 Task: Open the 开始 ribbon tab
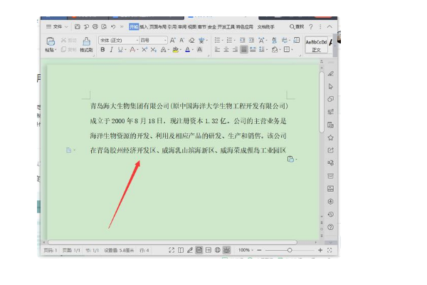[x=134, y=27]
